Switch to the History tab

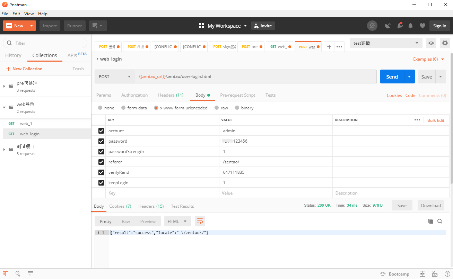click(x=13, y=55)
